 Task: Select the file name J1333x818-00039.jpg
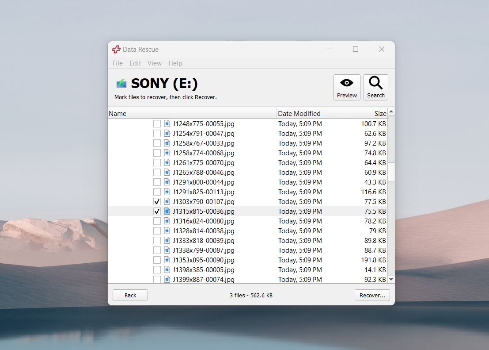click(204, 240)
